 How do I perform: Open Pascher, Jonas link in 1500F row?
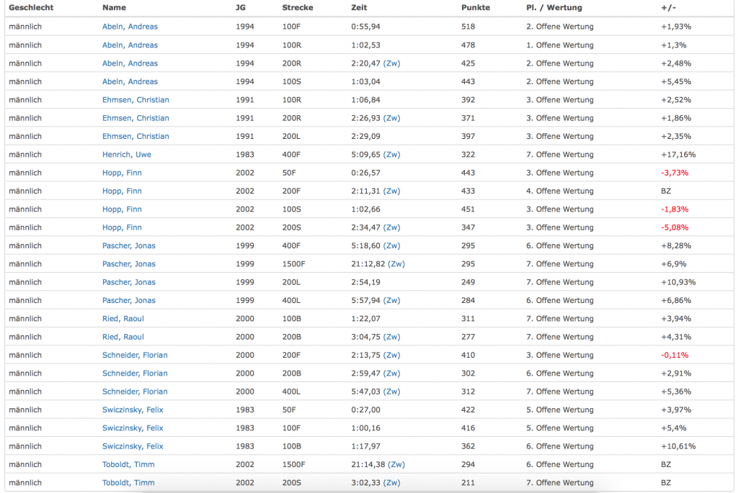[129, 264]
